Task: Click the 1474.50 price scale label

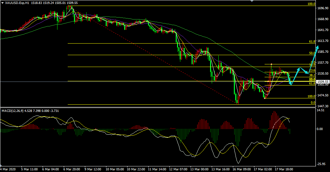Action: tap(323, 95)
